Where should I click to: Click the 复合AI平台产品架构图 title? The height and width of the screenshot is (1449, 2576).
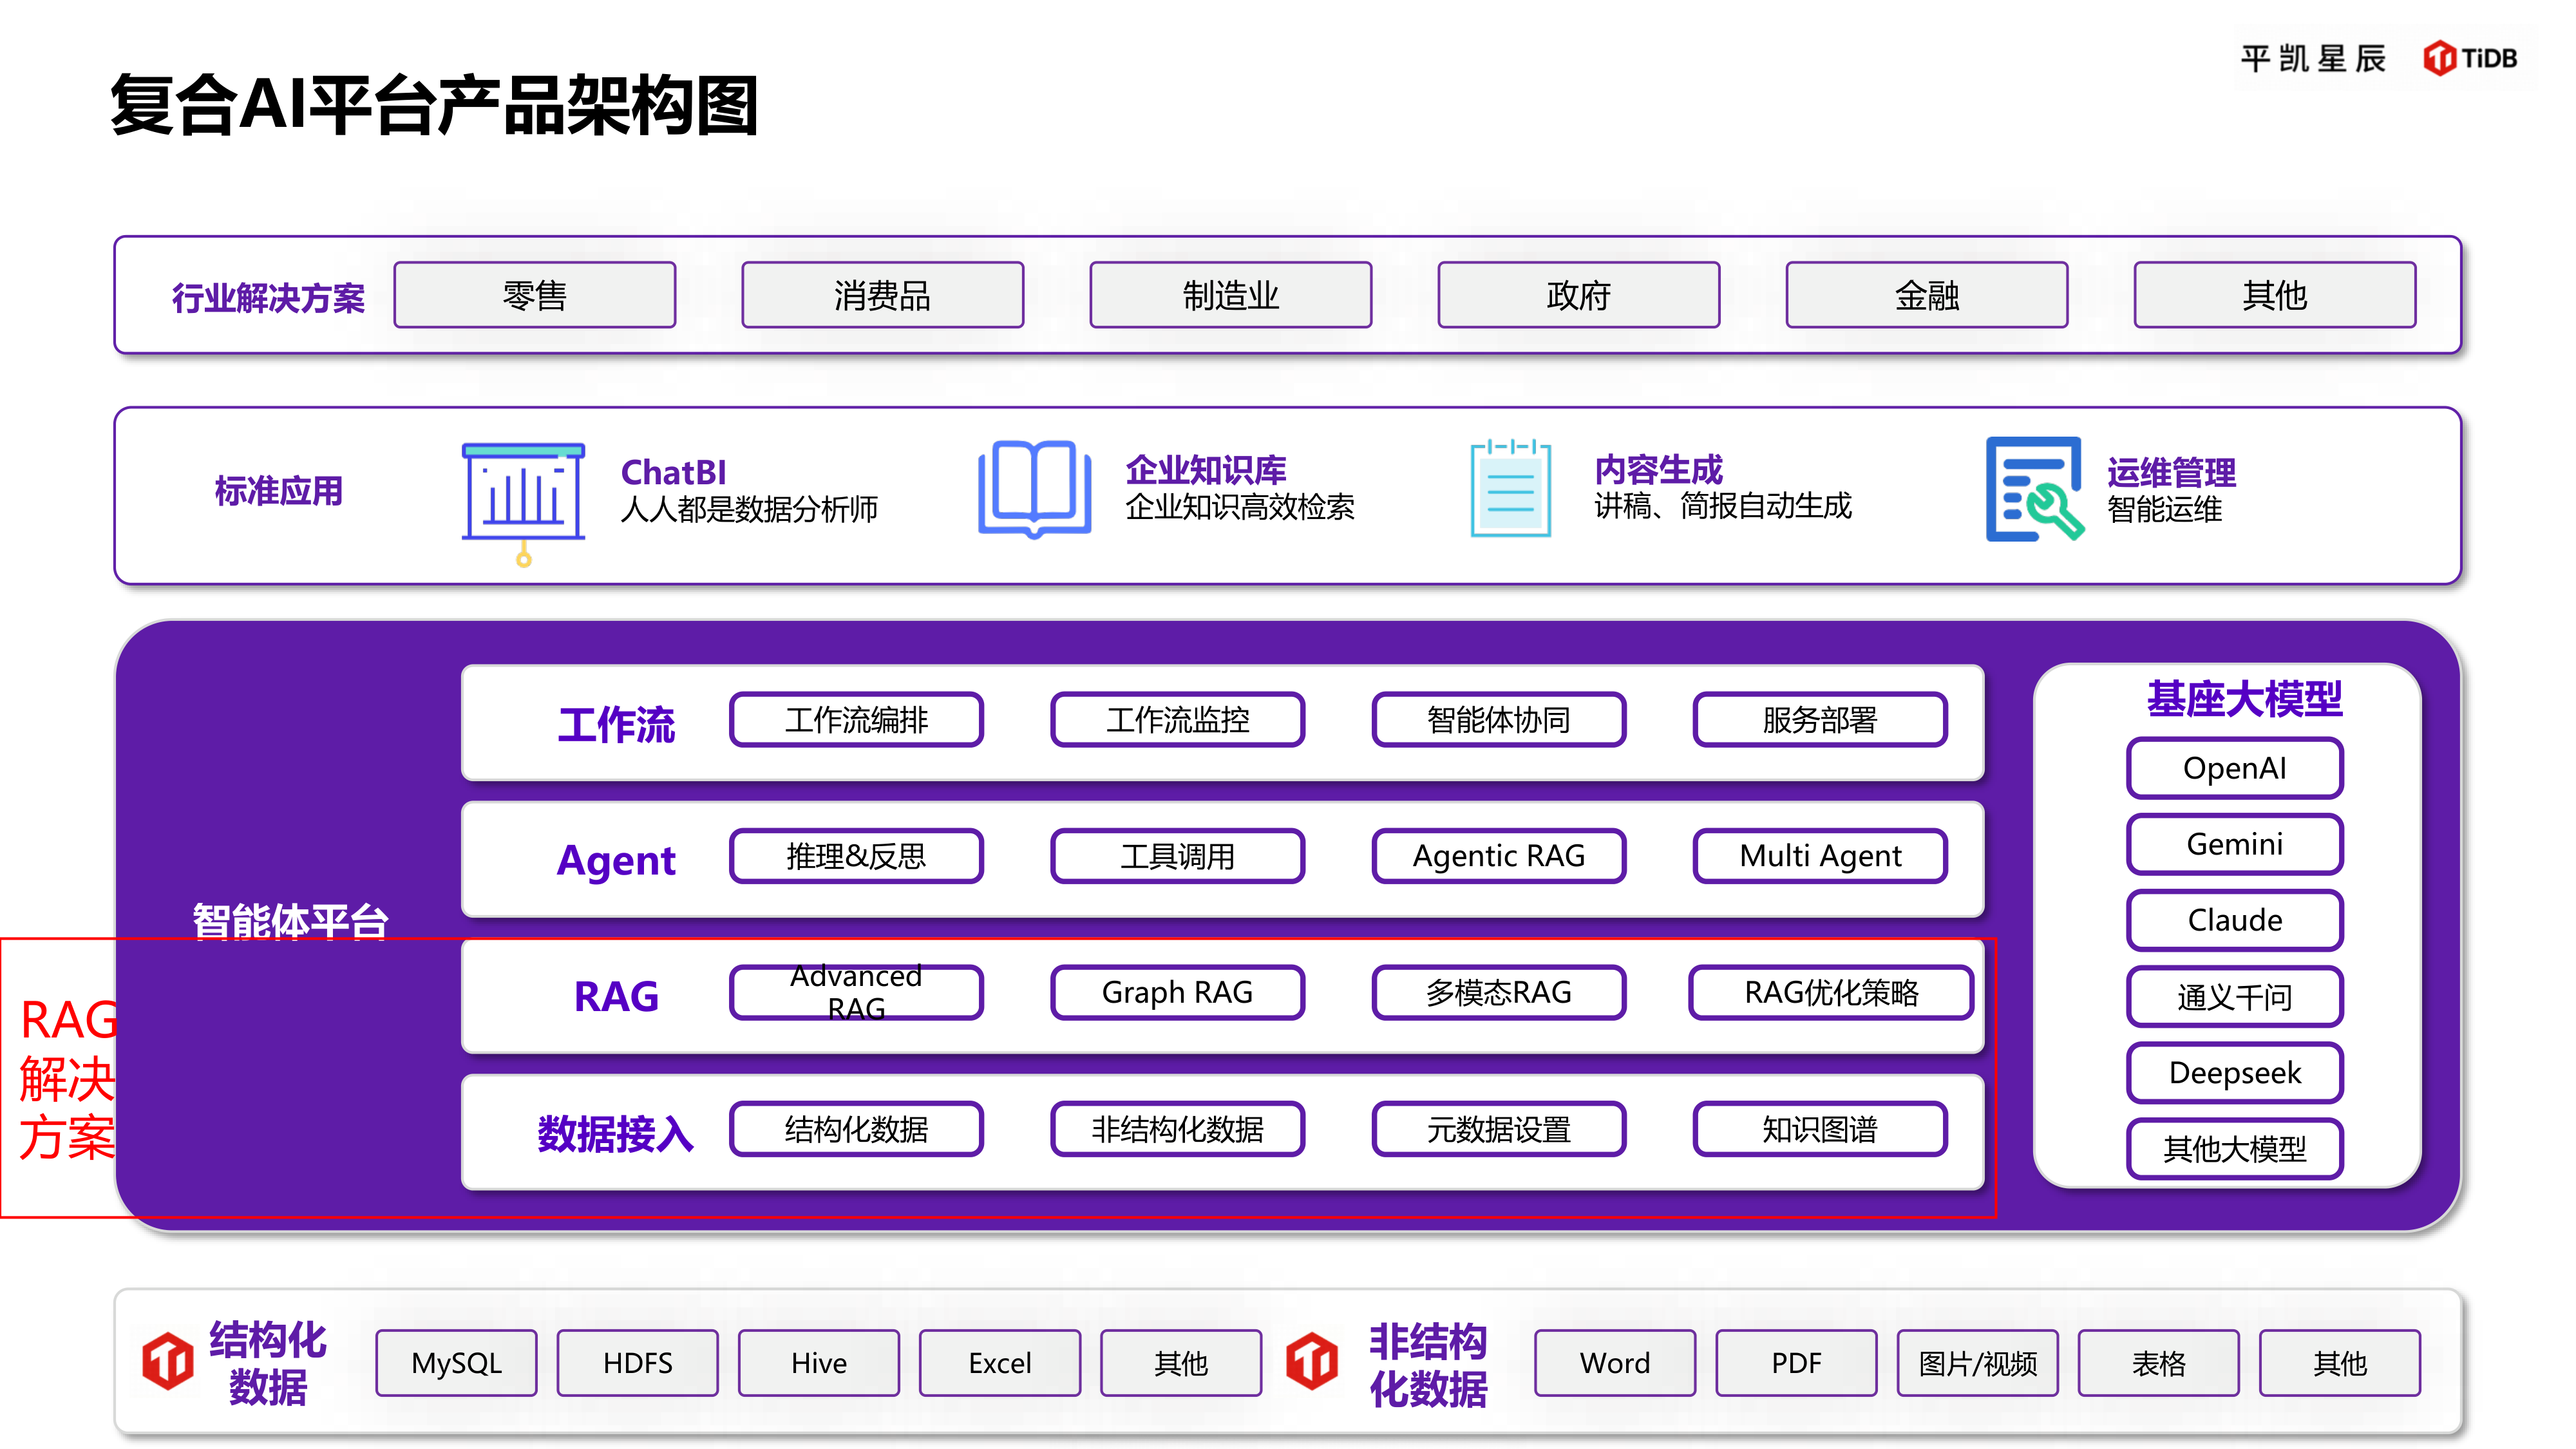pos(434,105)
